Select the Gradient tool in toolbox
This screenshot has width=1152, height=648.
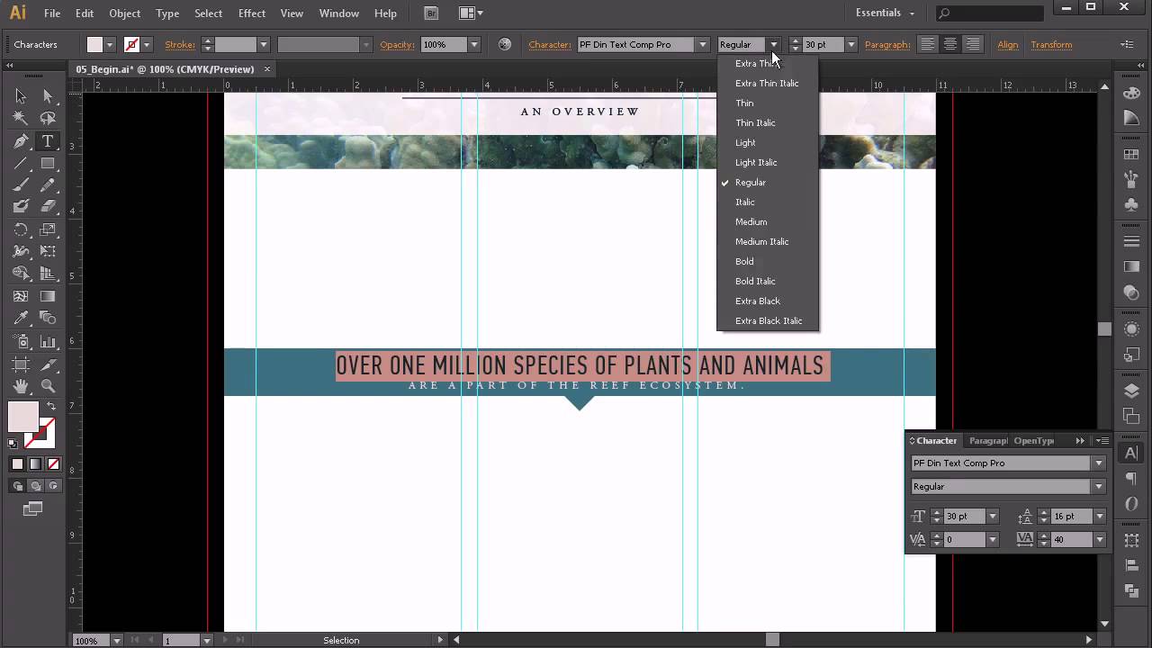point(48,296)
